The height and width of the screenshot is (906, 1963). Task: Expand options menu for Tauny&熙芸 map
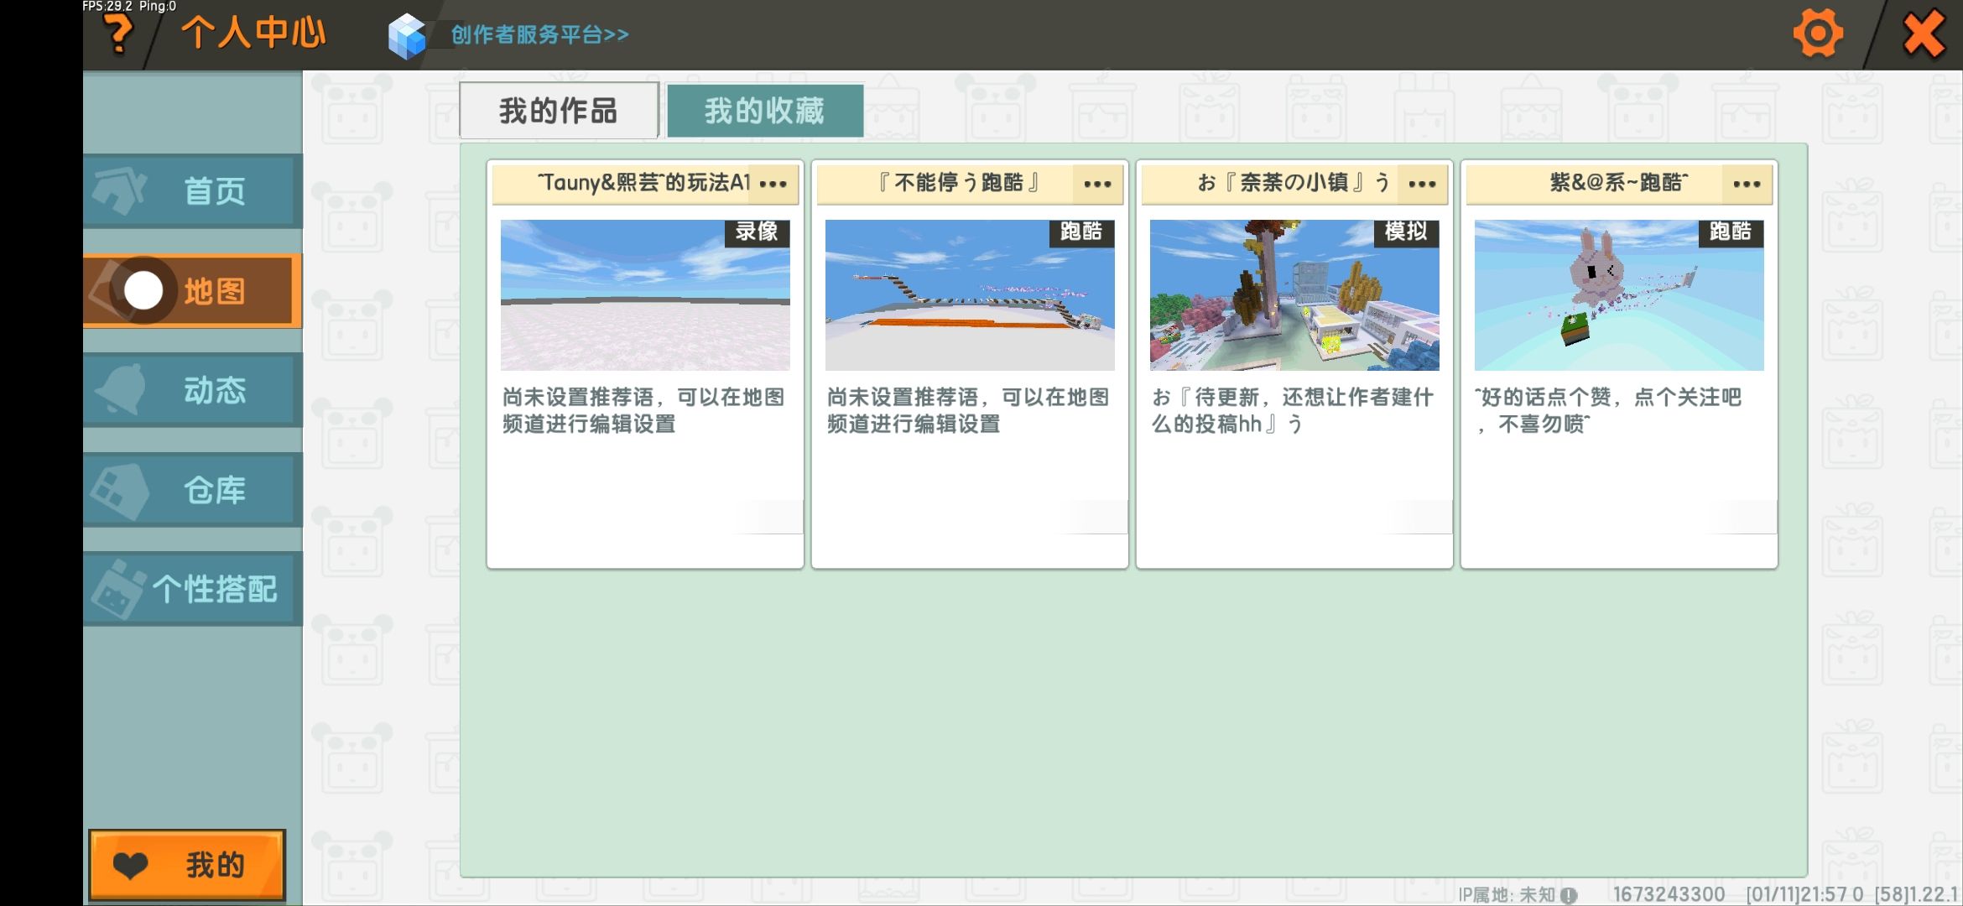click(773, 184)
